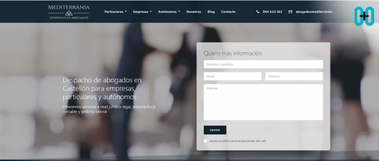379x161 pixels.
Task: Click the envelope email icon in header
Action: pyautogui.click(x=290, y=12)
